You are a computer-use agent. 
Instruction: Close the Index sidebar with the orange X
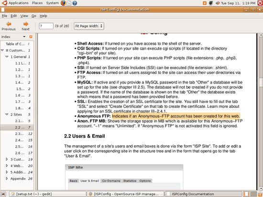(x=31, y=37)
